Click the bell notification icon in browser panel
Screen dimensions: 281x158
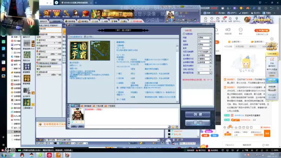click(x=230, y=19)
